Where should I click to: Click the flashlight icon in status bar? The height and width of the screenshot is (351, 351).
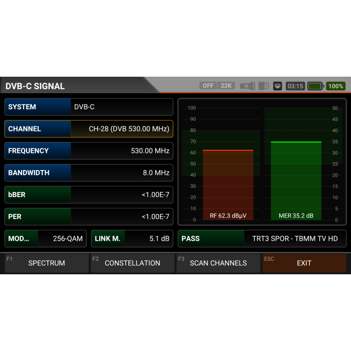tap(247, 86)
